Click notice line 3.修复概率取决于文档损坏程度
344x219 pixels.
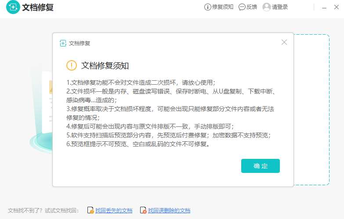pos(170,113)
